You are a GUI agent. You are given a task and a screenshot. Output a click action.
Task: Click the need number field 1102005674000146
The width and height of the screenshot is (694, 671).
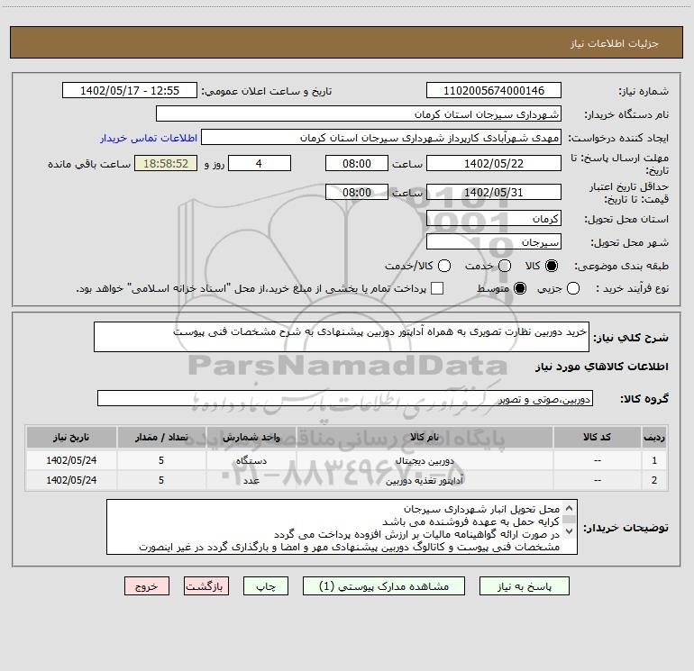click(x=494, y=91)
